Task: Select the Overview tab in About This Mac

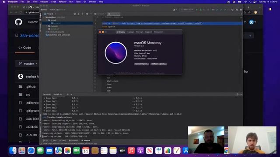Action: [x=121, y=32]
